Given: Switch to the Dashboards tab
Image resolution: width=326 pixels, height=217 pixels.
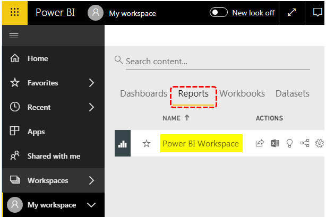Looking at the screenshot, I should click(143, 93).
